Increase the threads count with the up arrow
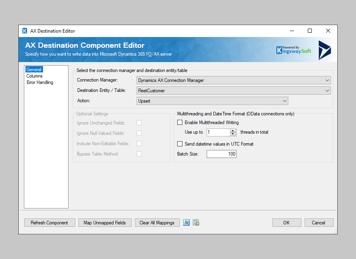The width and height of the screenshot is (356, 259). (233, 130)
